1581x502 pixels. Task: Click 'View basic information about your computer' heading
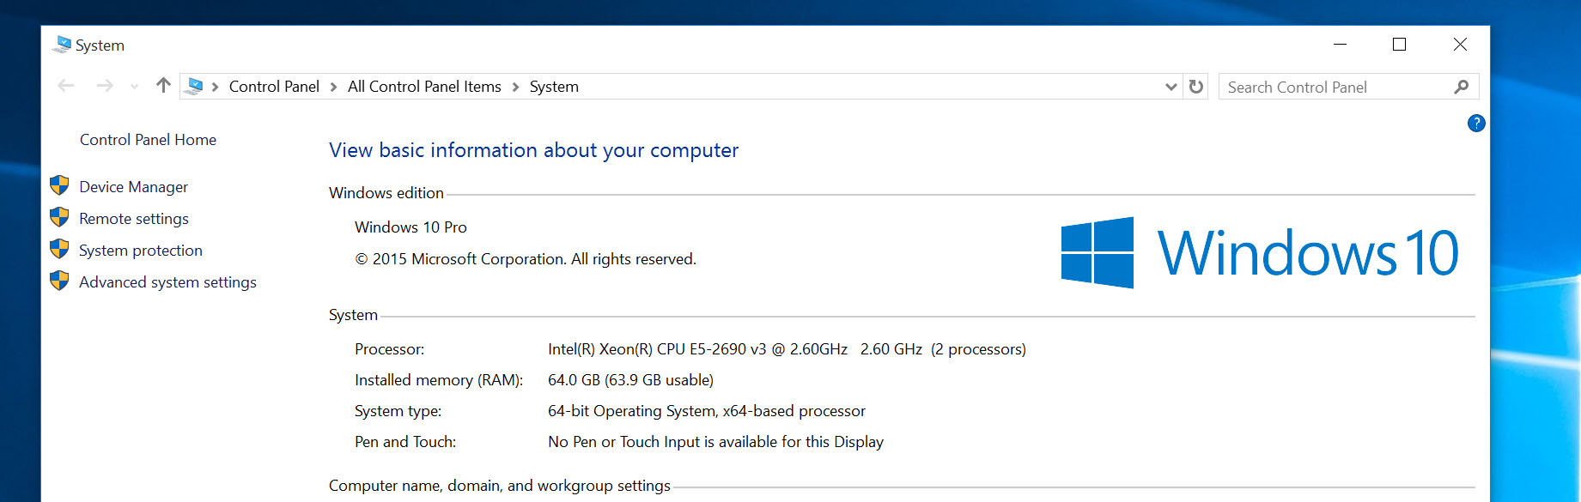pyautogui.click(x=533, y=150)
